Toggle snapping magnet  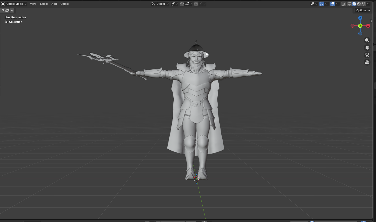pyautogui.click(x=182, y=4)
